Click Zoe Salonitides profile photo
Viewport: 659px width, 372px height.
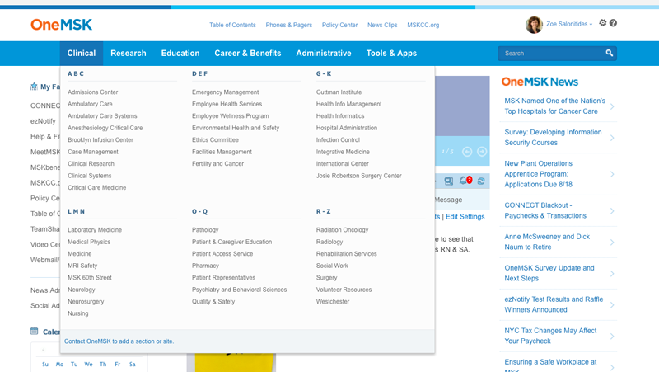pos(534,25)
